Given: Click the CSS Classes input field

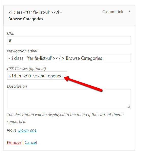Looking at the screenshot, I should [x=37, y=76].
